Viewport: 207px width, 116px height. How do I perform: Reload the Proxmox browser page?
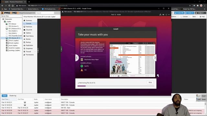point(9,6)
